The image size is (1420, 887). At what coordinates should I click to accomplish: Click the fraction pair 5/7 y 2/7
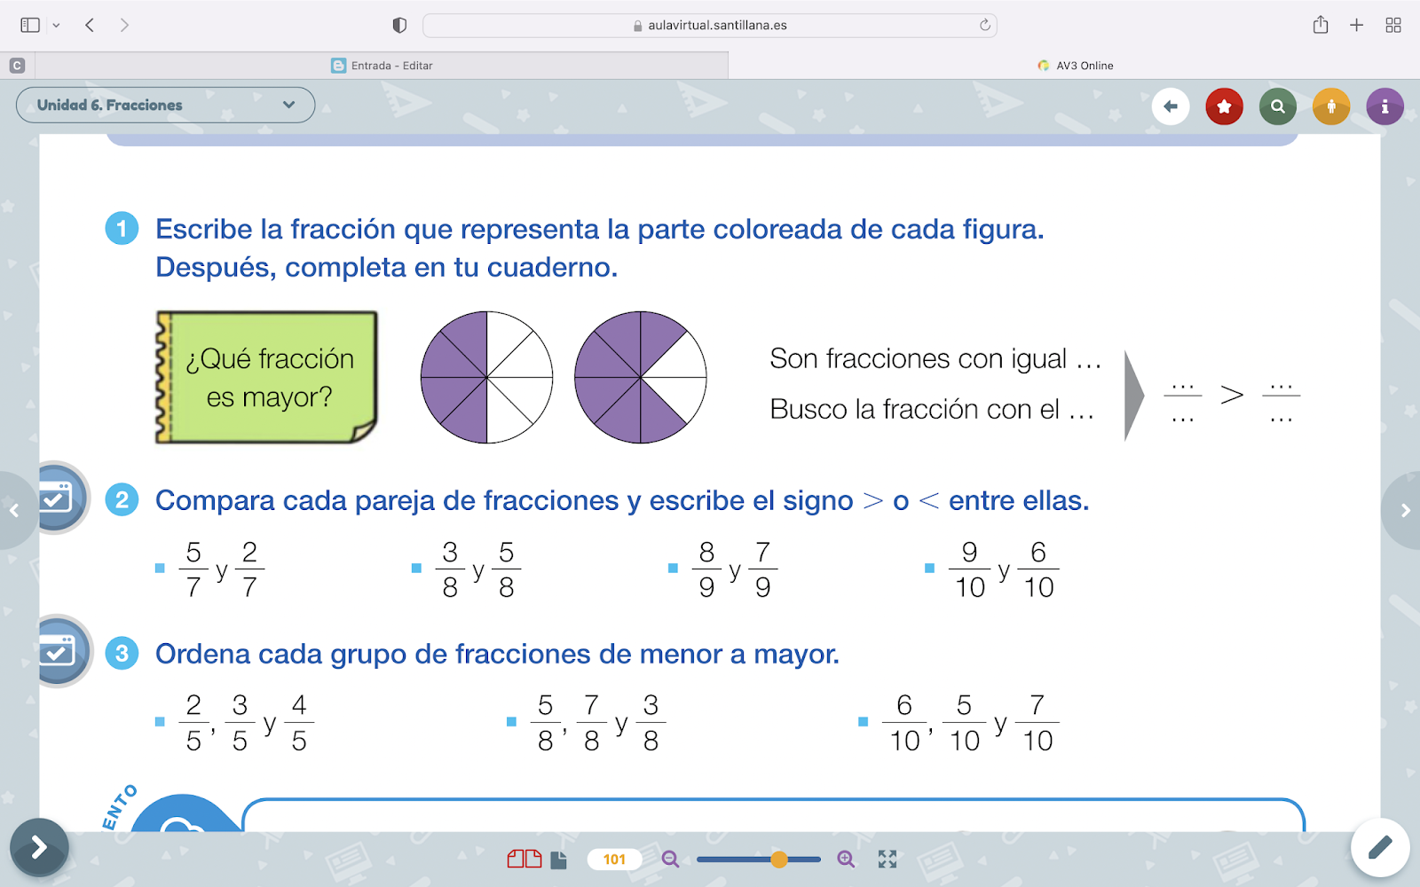(221, 569)
